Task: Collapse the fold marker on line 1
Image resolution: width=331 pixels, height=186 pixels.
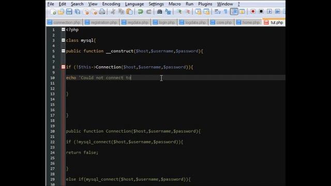Action: click(x=63, y=29)
